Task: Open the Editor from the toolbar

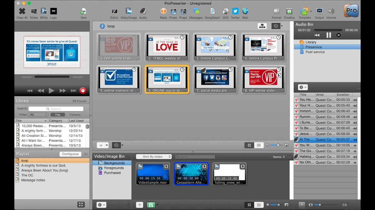Action: [x=114, y=12]
